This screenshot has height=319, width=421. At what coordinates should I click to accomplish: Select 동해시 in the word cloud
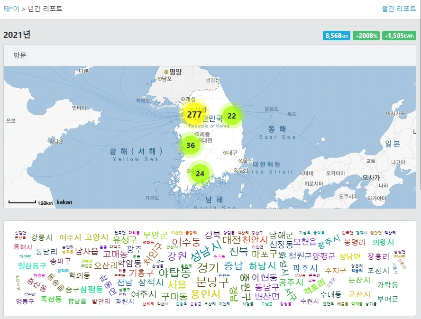coord(23,246)
